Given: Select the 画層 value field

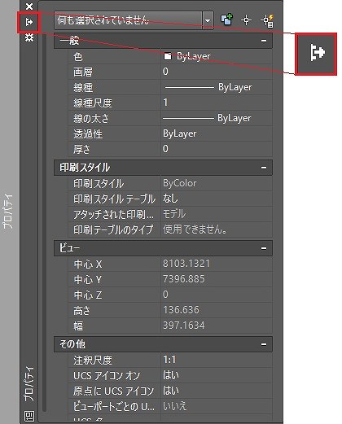Looking at the screenshot, I should pyautogui.click(x=217, y=72).
